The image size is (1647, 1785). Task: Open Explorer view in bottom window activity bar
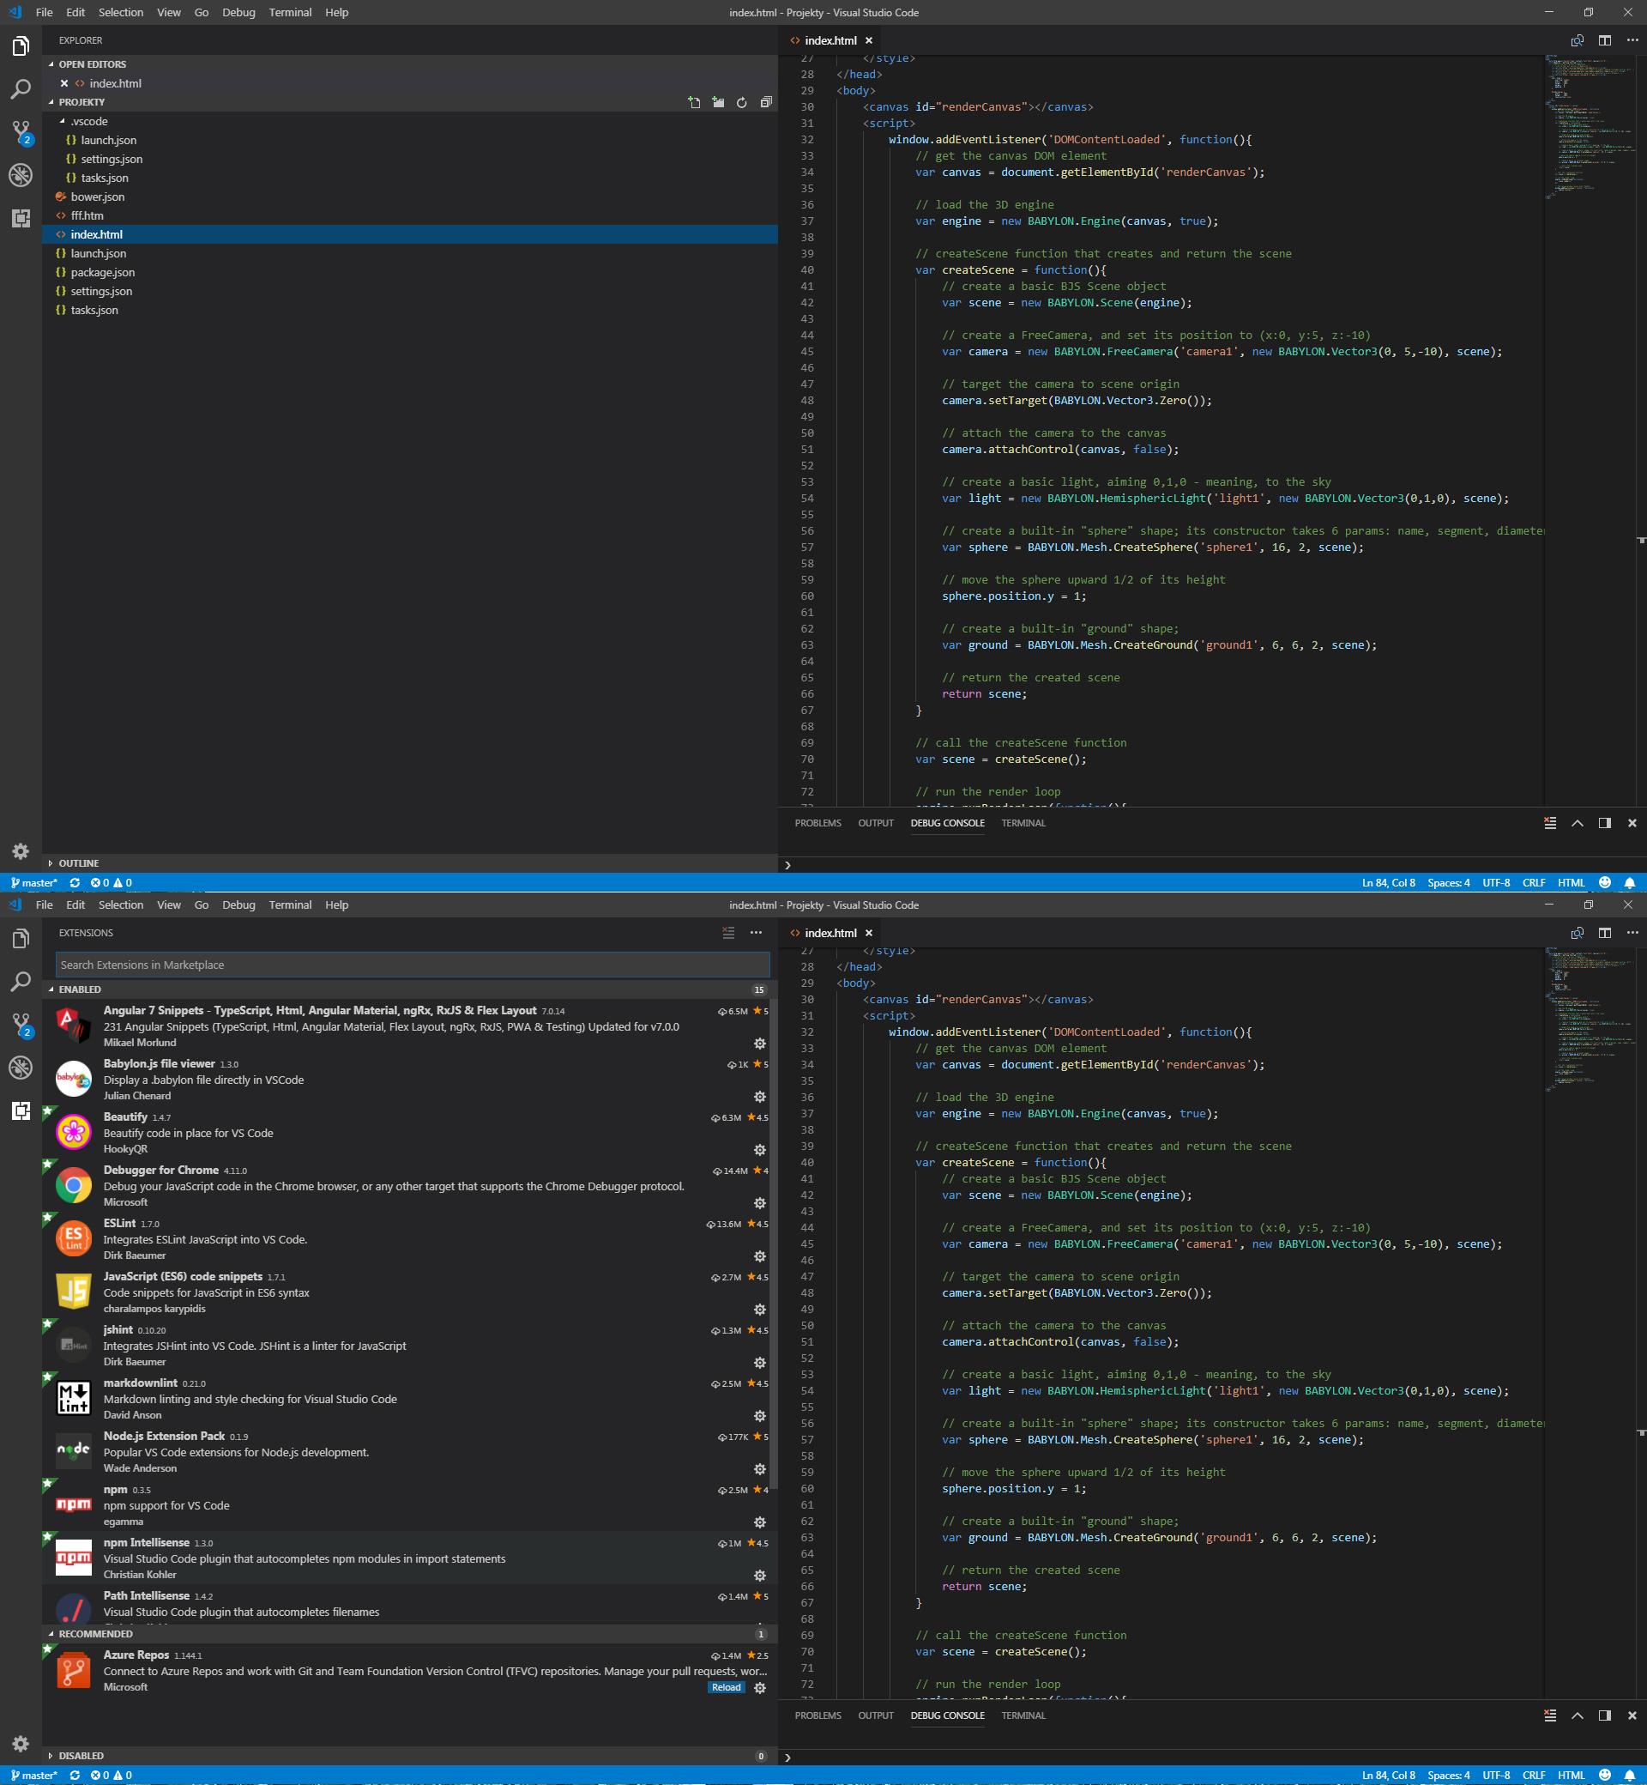click(21, 938)
